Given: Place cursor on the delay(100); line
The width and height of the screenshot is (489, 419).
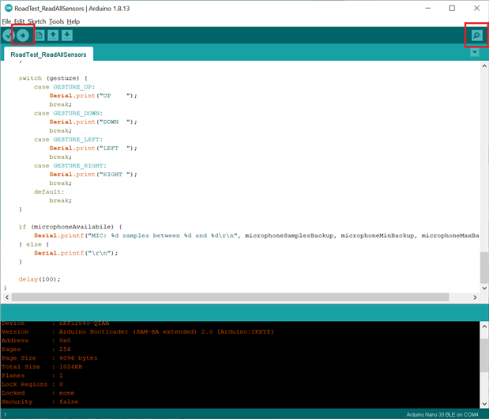Looking at the screenshot, I should 39,279.
